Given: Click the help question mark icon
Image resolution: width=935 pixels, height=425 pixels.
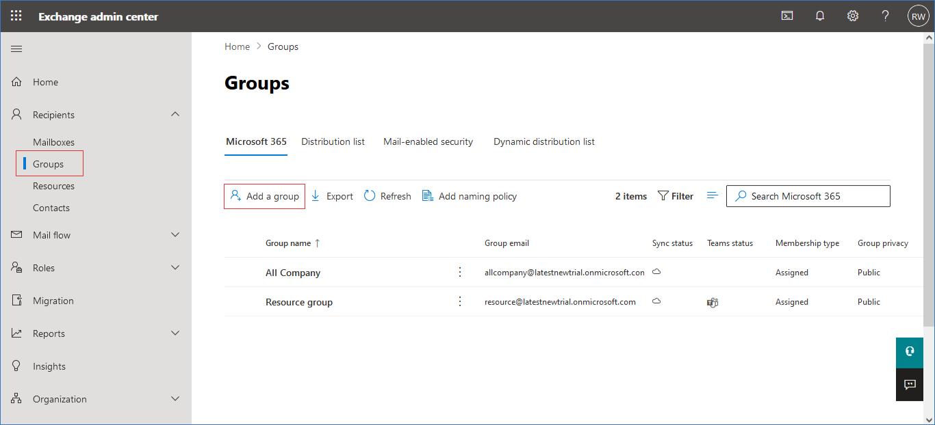Looking at the screenshot, I should (885, 16).
